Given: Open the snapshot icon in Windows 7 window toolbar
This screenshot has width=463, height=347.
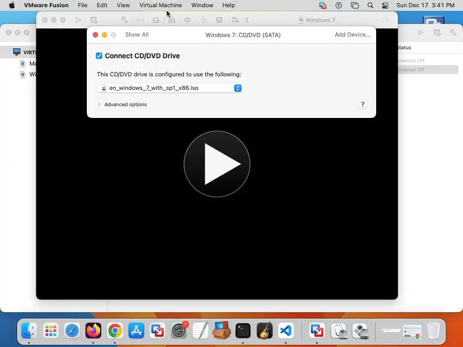Looking at the screenshot, I should click(x=94, y=20).
